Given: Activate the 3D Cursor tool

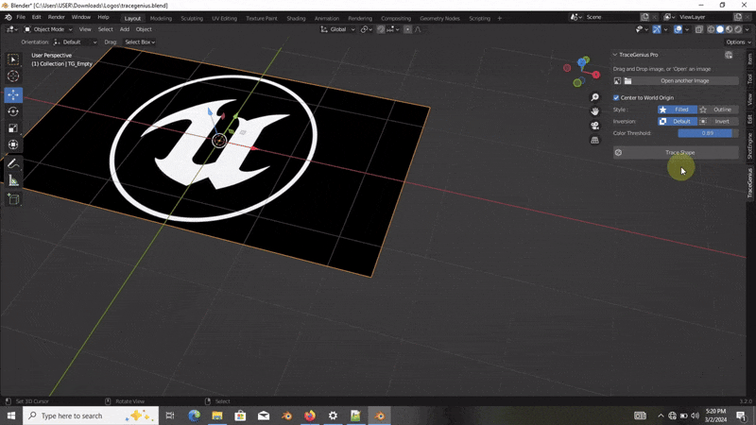Looking at the screenshot, I should click(x=13, y=76).
